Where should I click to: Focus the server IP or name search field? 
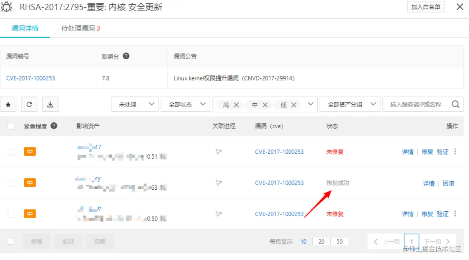point(416,104)
